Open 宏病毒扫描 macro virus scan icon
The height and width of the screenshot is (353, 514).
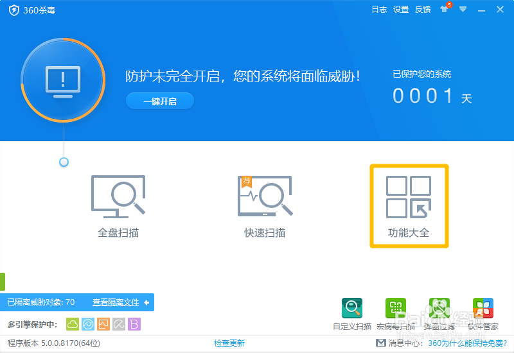396,308
